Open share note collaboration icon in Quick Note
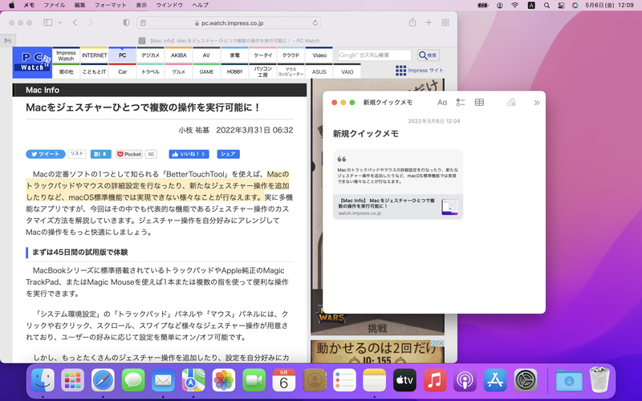Viewport: 642px width, 401px height. (x=511, y=103)
